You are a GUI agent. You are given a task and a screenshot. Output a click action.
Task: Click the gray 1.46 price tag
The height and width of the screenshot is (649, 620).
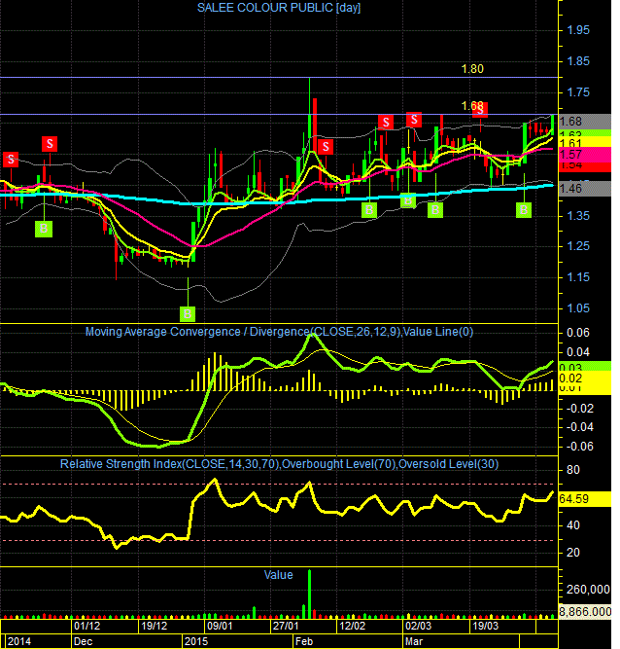[584, 189]
